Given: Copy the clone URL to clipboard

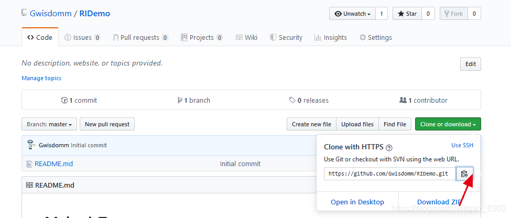Looking at the screenshot, I should tap(464, 173).
